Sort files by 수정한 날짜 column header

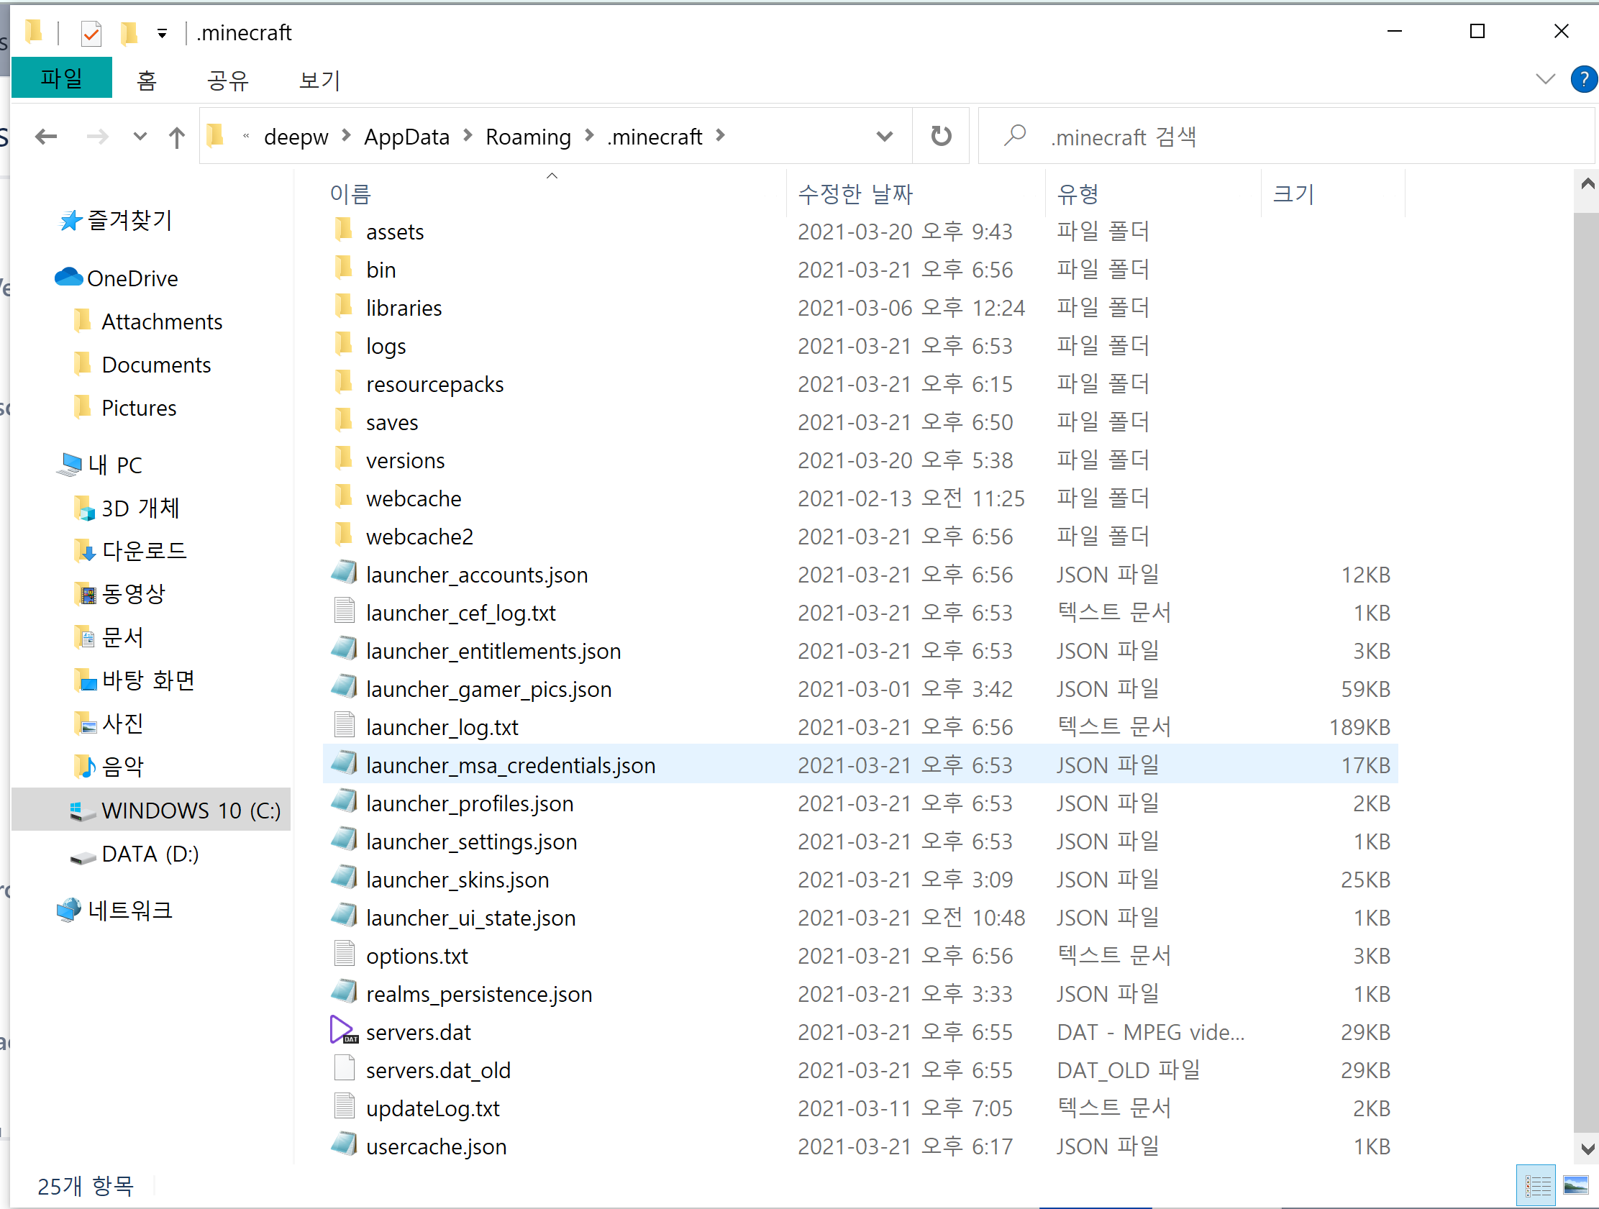pos(855,193)
